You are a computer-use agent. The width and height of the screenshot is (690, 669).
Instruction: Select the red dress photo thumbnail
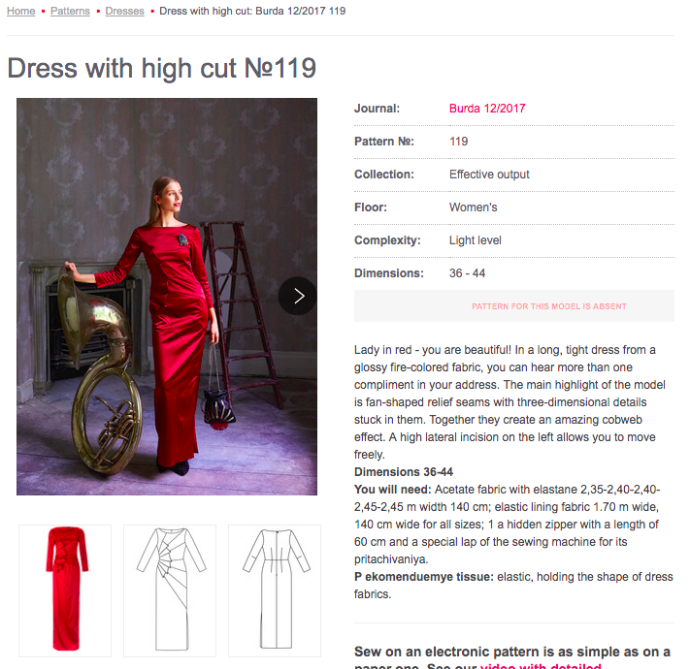[65, 590]
